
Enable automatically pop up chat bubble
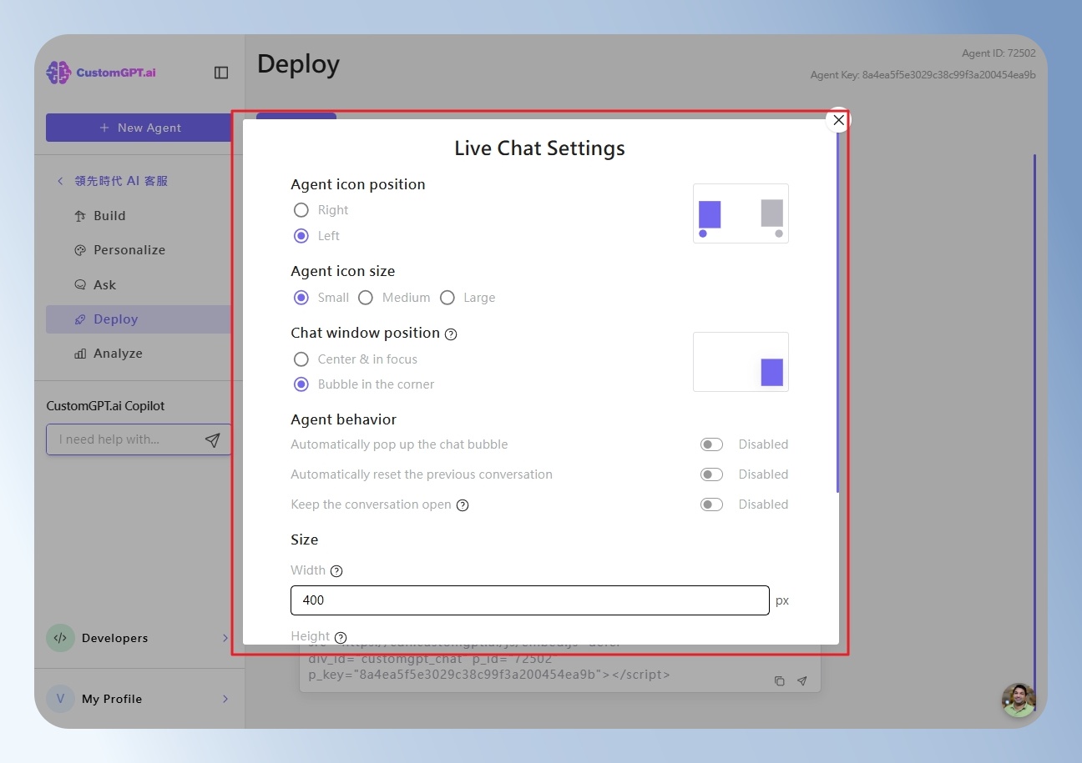pyautogui.click(x=711, y=444)
